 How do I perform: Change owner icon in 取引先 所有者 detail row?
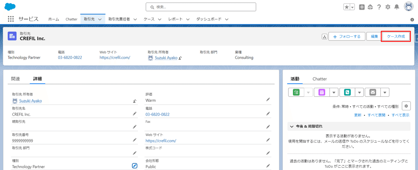[x=135, y=101]
